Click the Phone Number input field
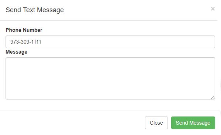This screenshot has height=135, width=221. pyautogui.click(x=110, y=42)
